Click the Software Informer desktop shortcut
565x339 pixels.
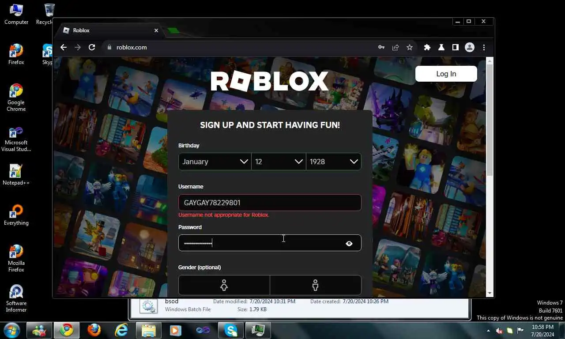[16, 298]
